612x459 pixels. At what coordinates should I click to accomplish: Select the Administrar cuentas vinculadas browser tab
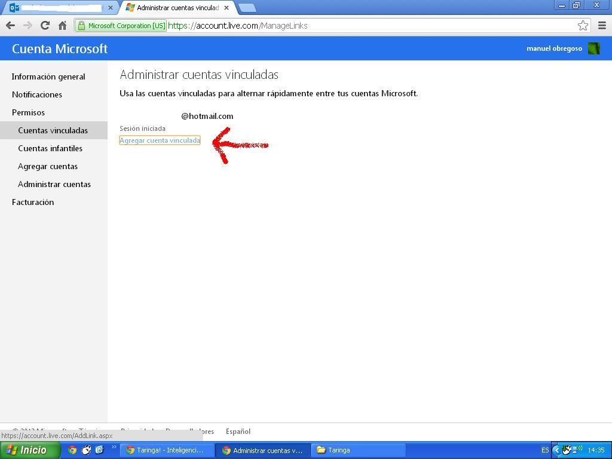178,8
